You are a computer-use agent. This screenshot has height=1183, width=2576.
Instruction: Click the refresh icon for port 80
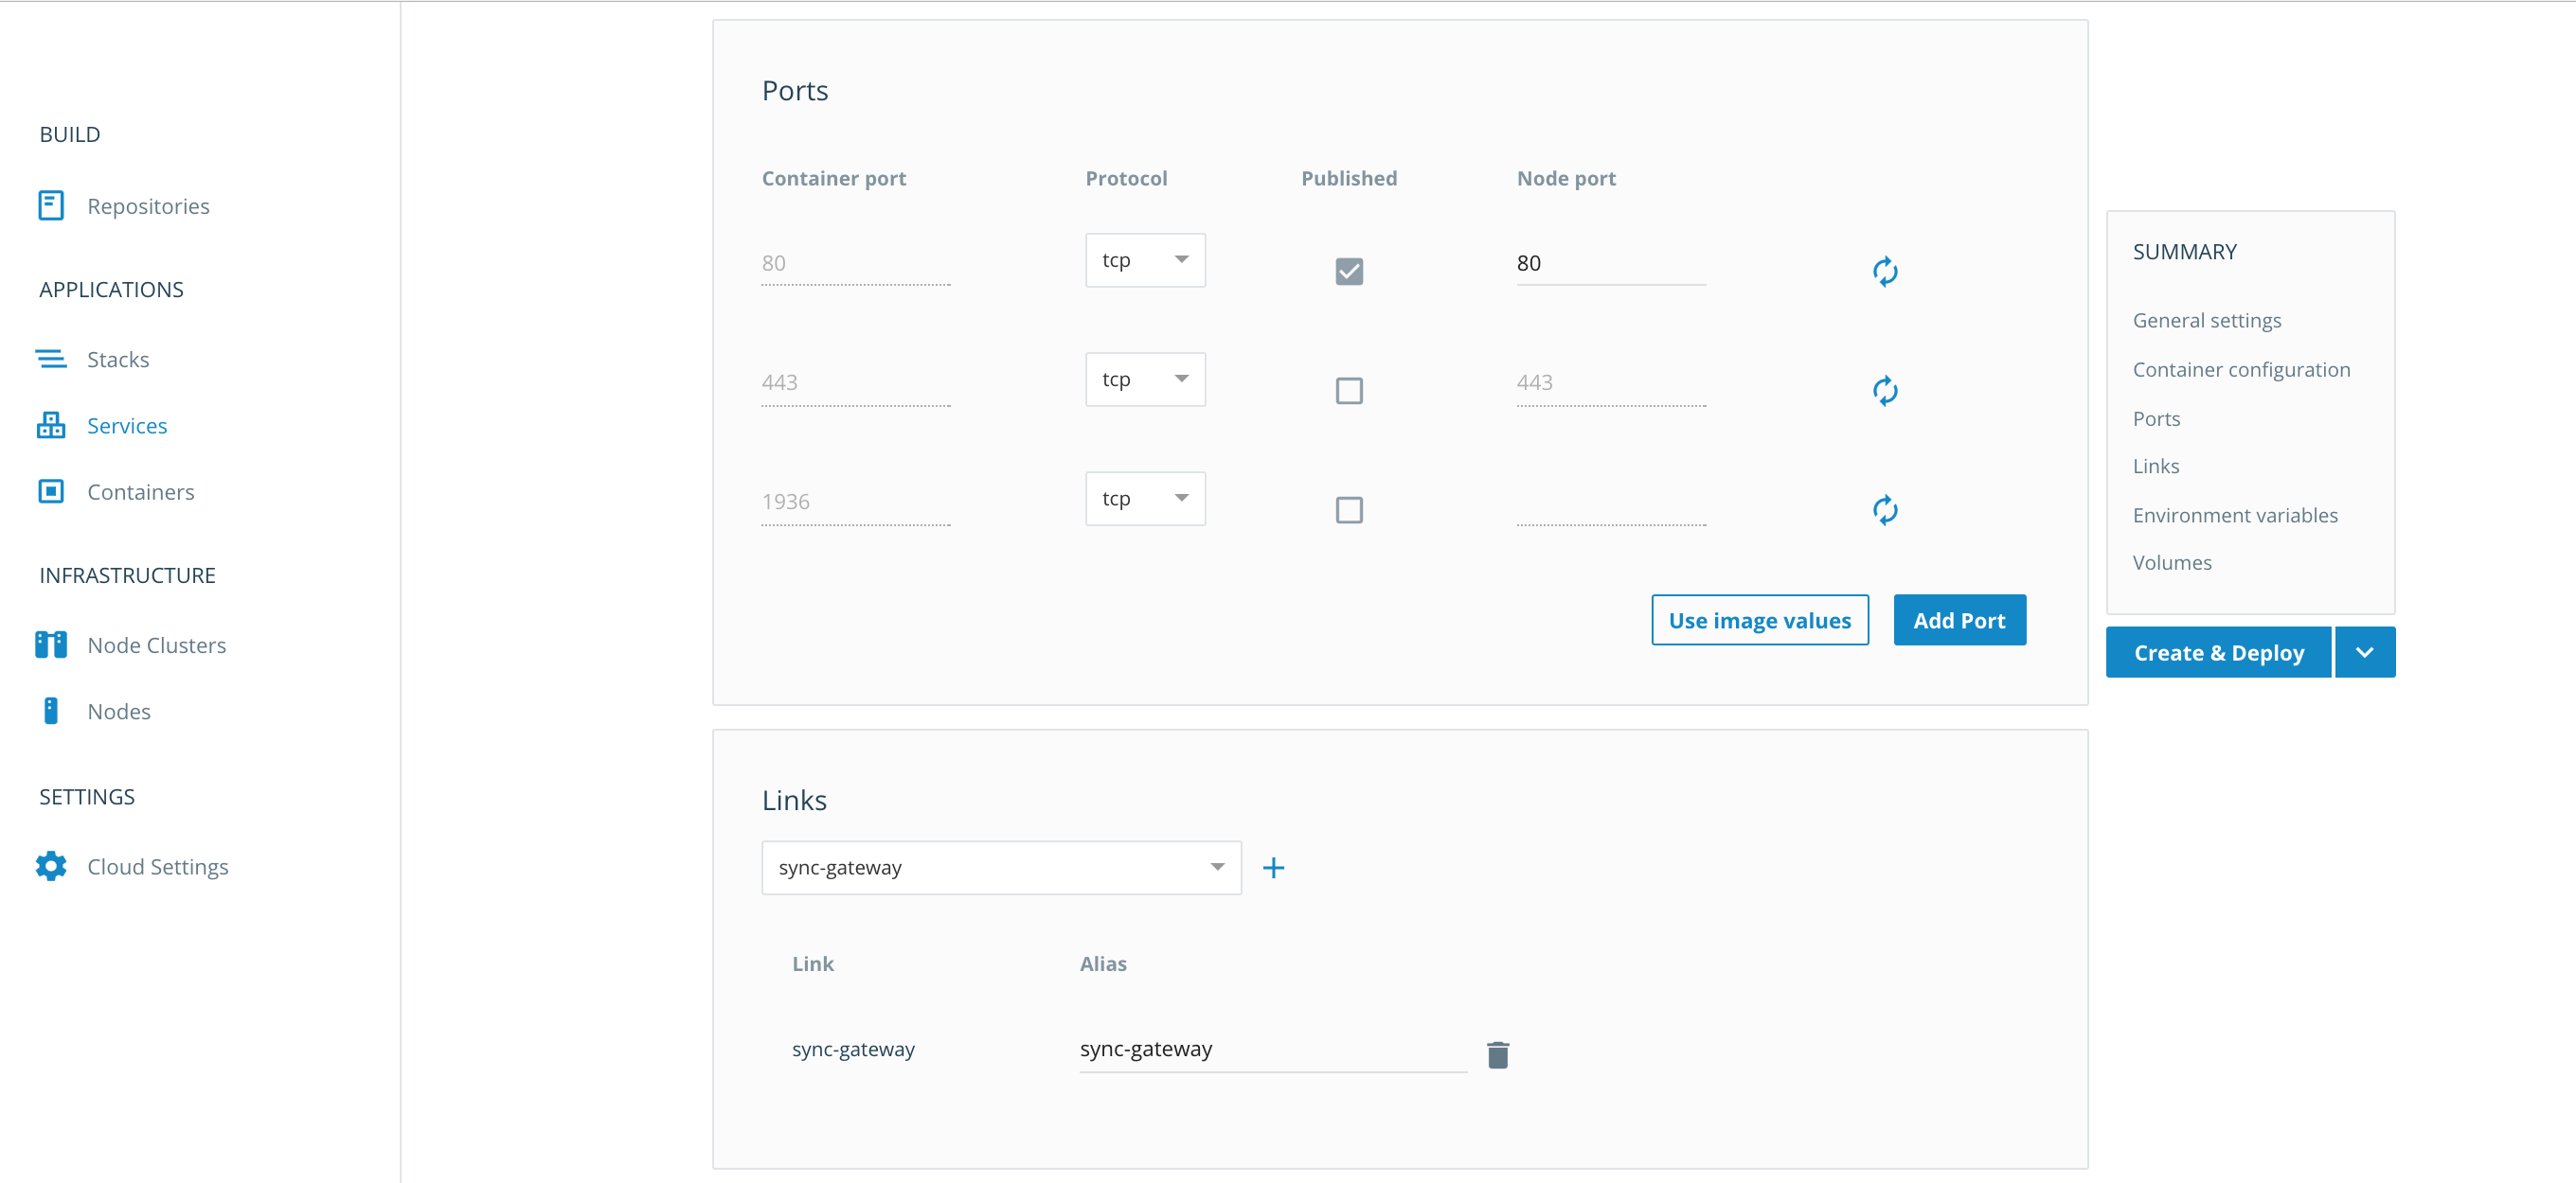[x=1884, y=271]
